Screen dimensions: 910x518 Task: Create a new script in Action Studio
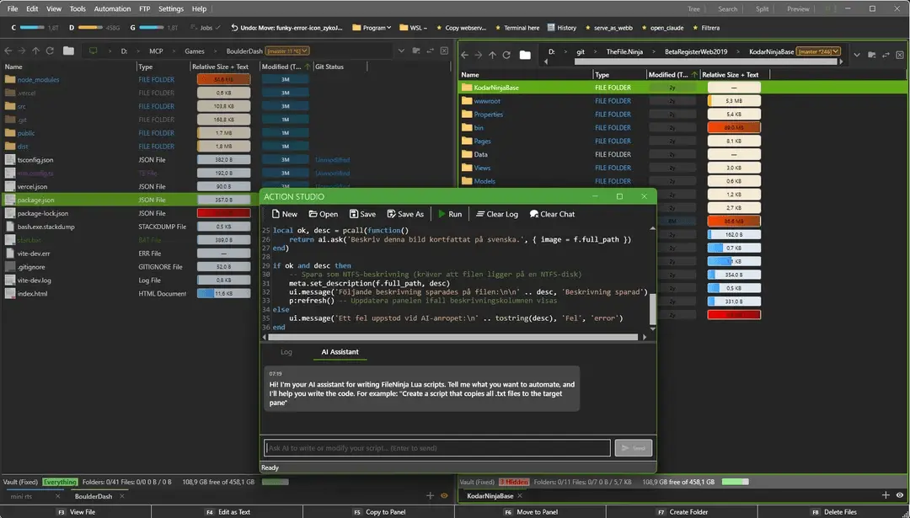[285, 214]
